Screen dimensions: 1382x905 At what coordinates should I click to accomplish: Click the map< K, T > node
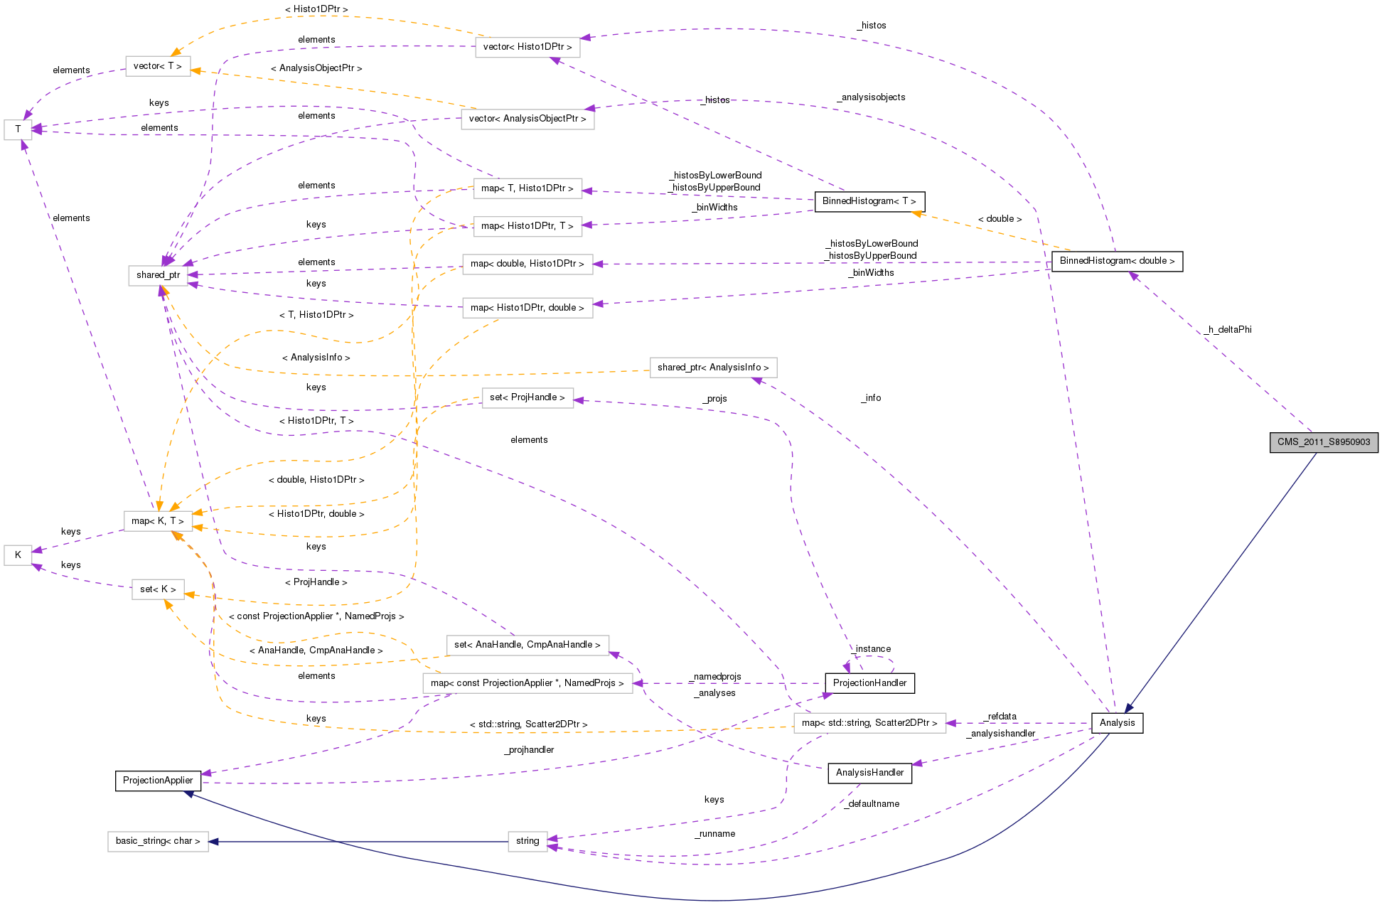tap(158, 521)
